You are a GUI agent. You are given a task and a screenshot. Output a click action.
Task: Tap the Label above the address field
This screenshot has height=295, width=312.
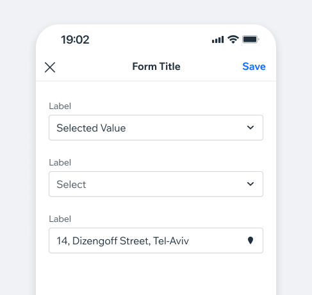pos(60,219)
